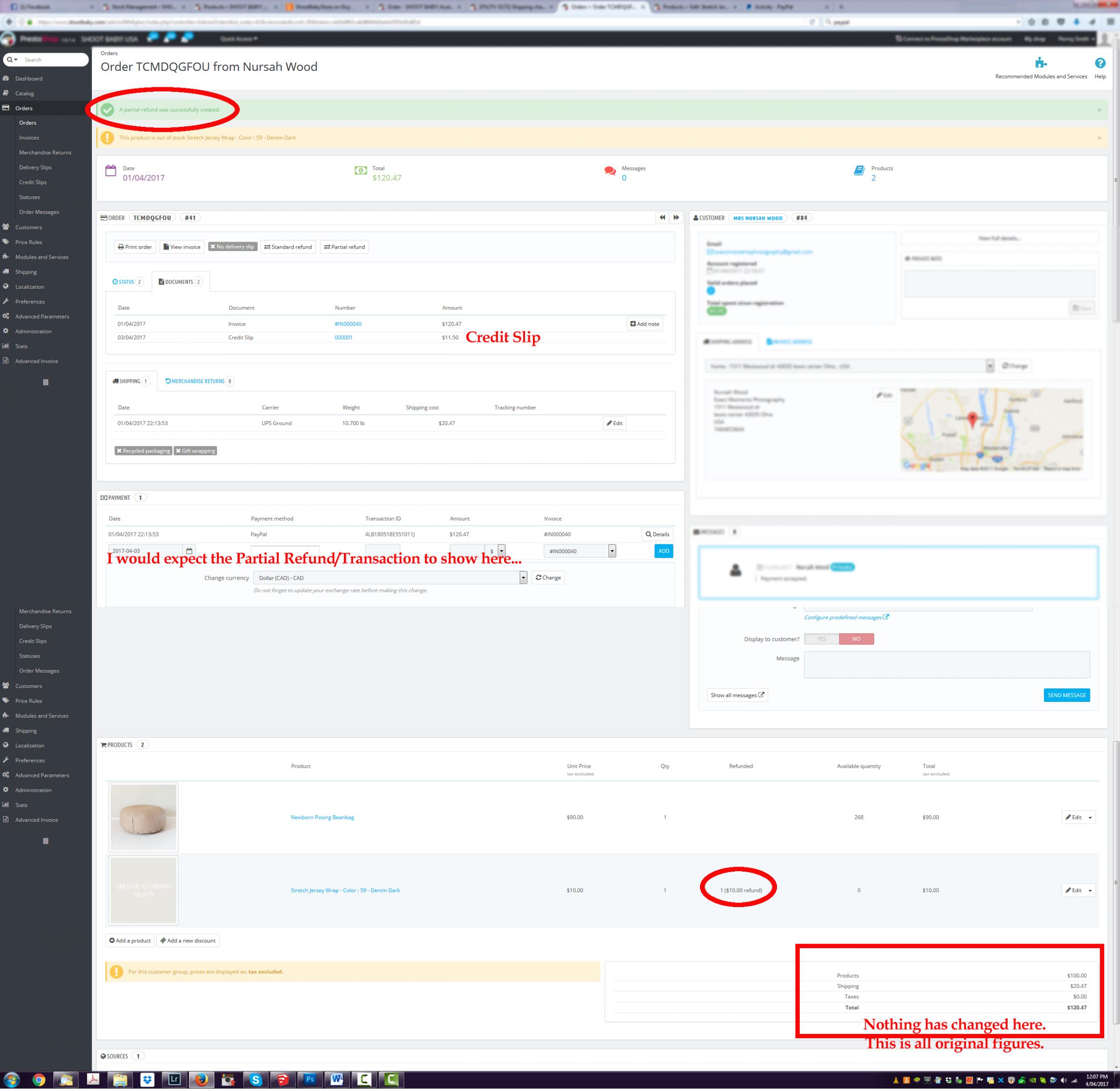Switch to the Status tab
The width and height of the screenshot is (1120, 1089).
point(127,282)
